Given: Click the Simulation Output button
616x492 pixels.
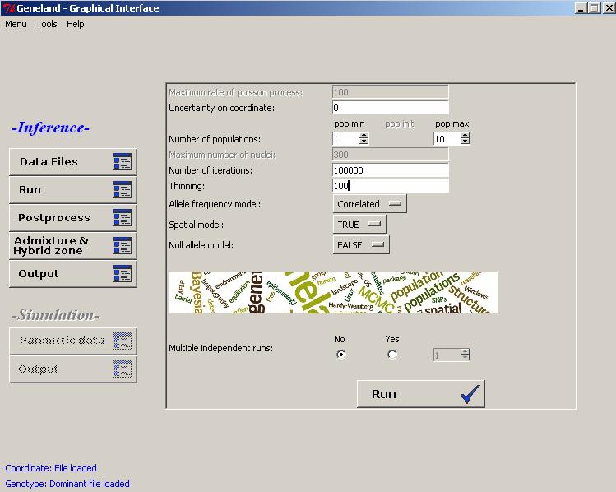Looking at the screenshot, I should (72, 369).
